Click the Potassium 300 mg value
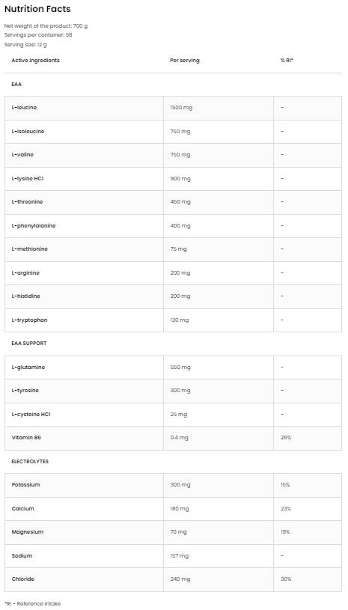The width and height of the screenshot is (348, 610). coord(180,485)
